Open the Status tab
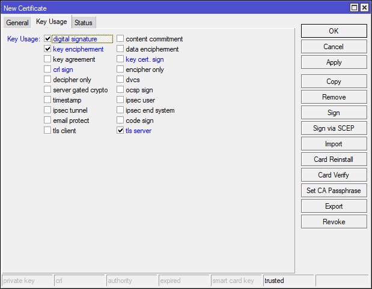This screenshot has height=289, width=372. point(84,23)
